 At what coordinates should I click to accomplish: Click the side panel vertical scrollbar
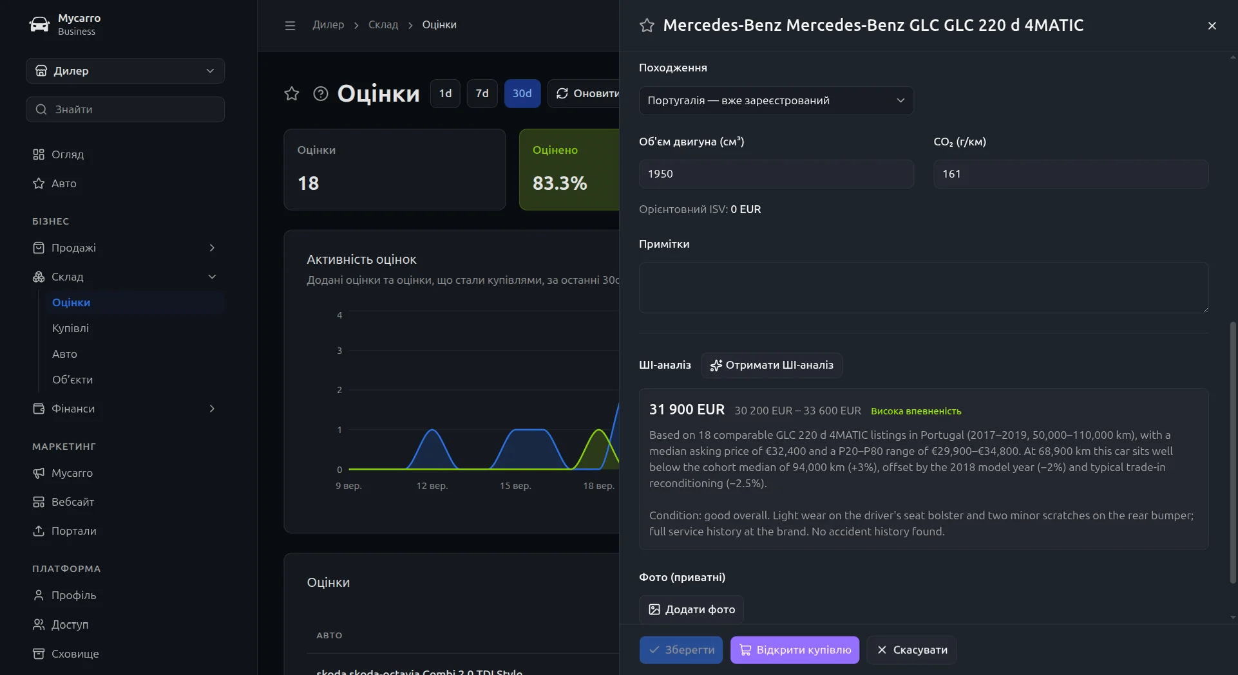tap(1233, 453)
